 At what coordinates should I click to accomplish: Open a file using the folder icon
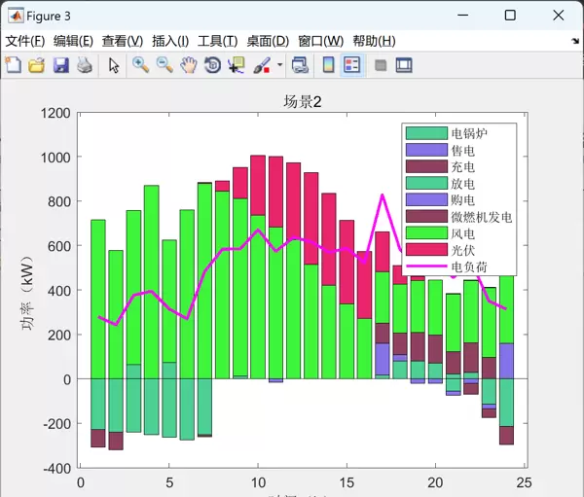[x=36, y=65]
